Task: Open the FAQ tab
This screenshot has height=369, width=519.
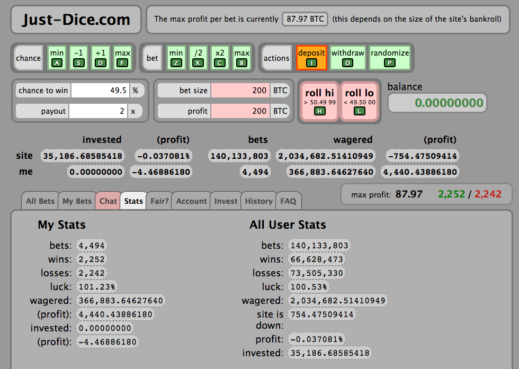Action: coord(288,201)
